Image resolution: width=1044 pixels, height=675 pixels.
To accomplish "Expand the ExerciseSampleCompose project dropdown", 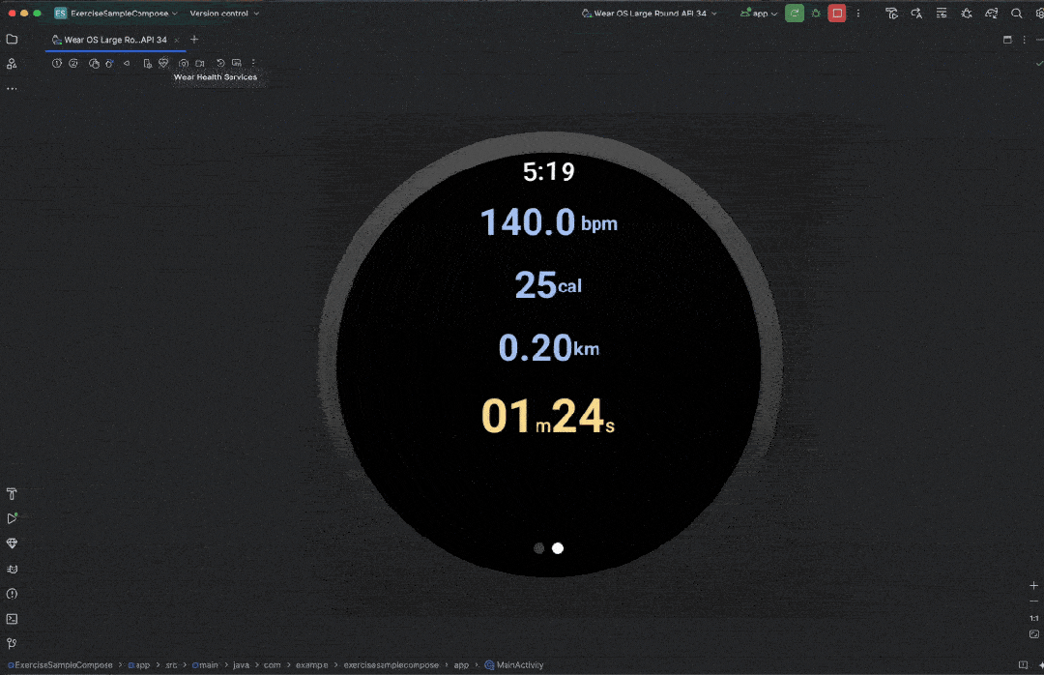I will click(118, 14).
